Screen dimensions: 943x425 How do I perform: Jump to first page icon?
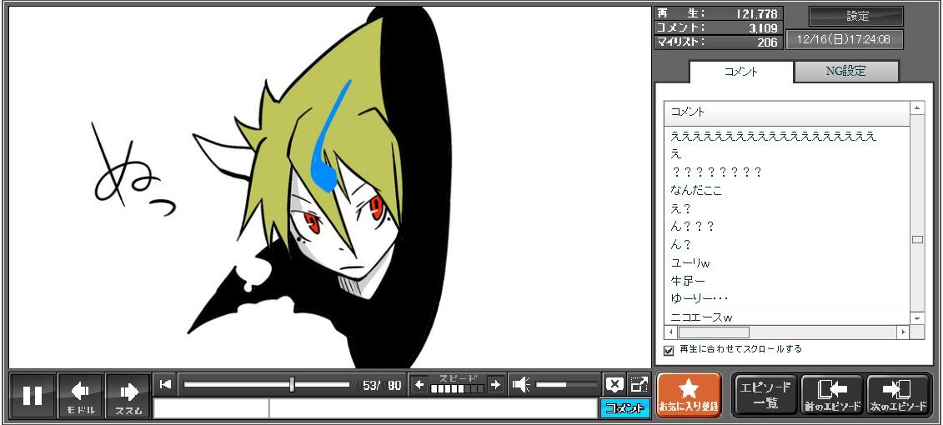pyautogui.click(x=166, y=384)
